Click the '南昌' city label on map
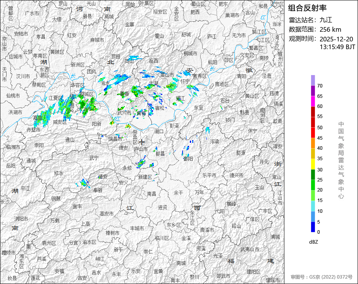 [x=151, y=194]
